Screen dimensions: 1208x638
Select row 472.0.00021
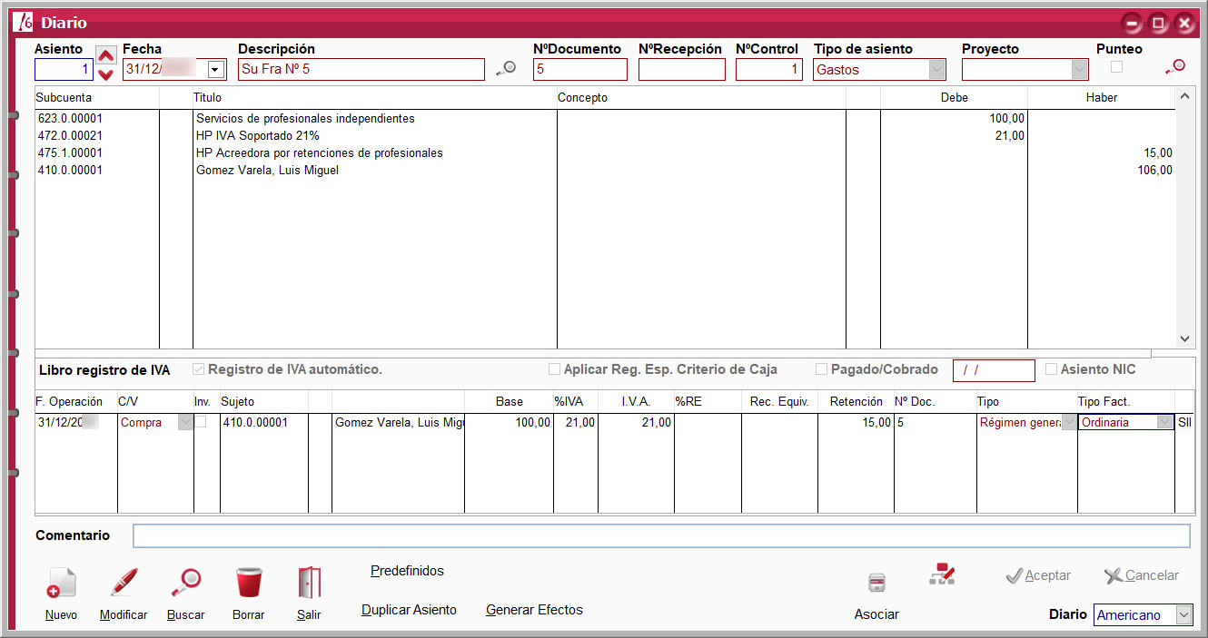[x=605, y=136]
